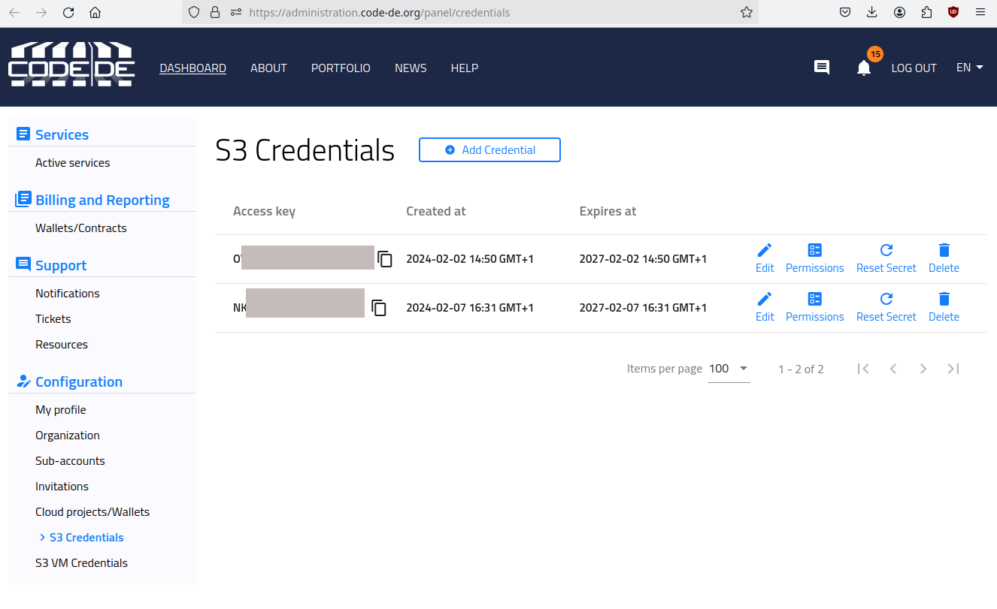Open the DASHBOARD menu item

pos(193,68)
